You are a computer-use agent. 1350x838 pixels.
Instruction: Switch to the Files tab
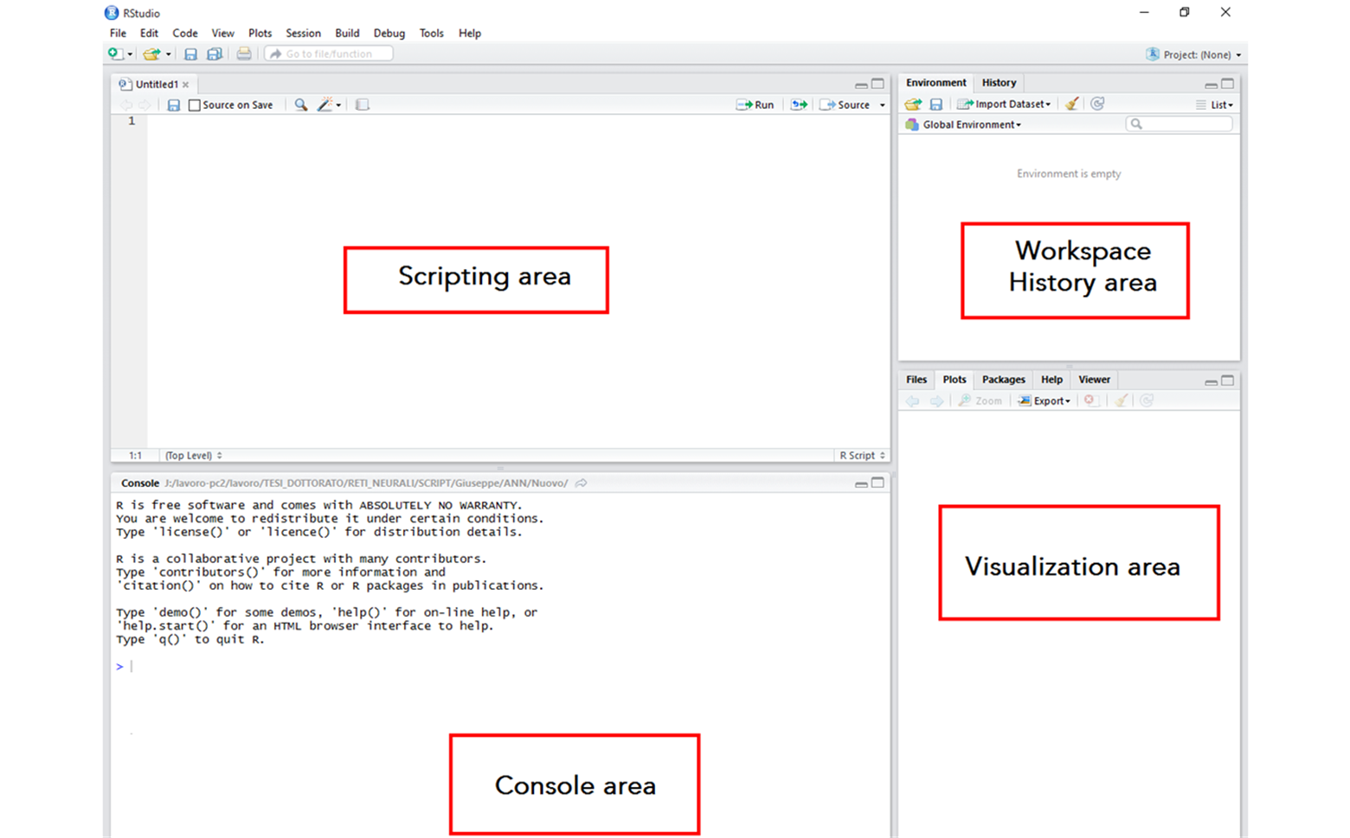[916, 380]
